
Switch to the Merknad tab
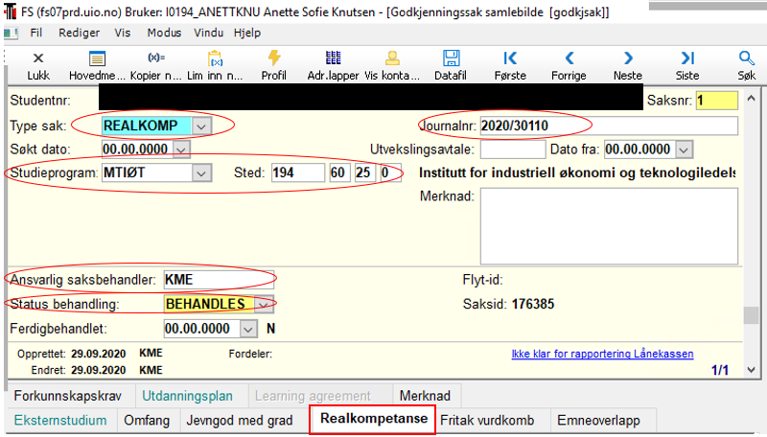tap(425, 396)
